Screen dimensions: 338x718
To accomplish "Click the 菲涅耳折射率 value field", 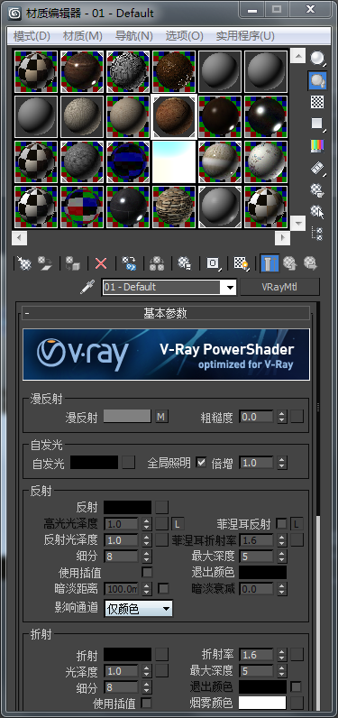I will [256, 540].
